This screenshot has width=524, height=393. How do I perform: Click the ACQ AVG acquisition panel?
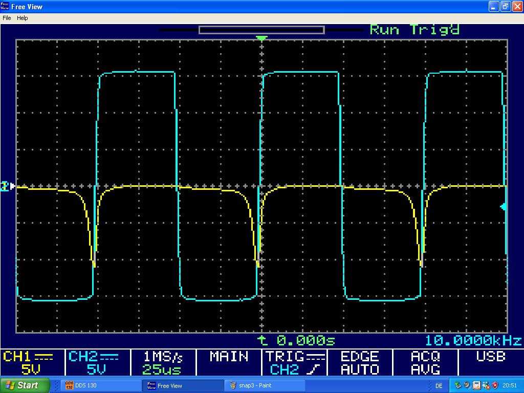425,363
